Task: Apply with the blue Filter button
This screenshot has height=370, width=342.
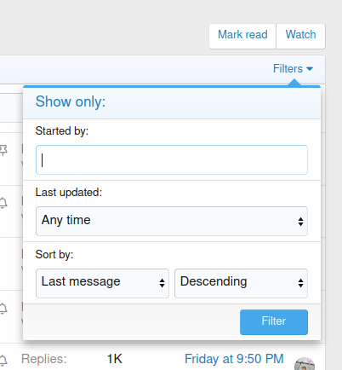Action: [274, 322]
